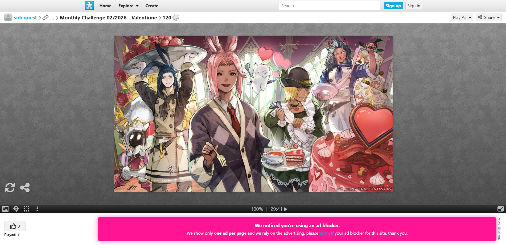The image size is (506, 245).
Task: Open the Play As dropdown
Action: coord(462,17)
